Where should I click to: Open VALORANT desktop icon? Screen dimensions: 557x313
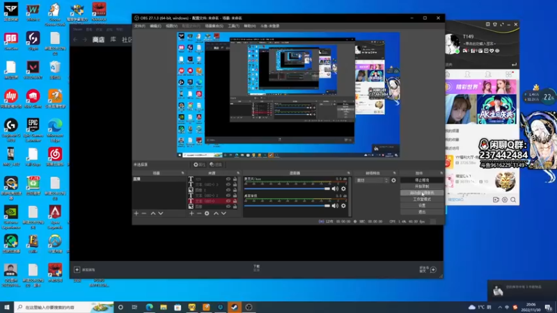pyautogui.click(x=33, y=70)
